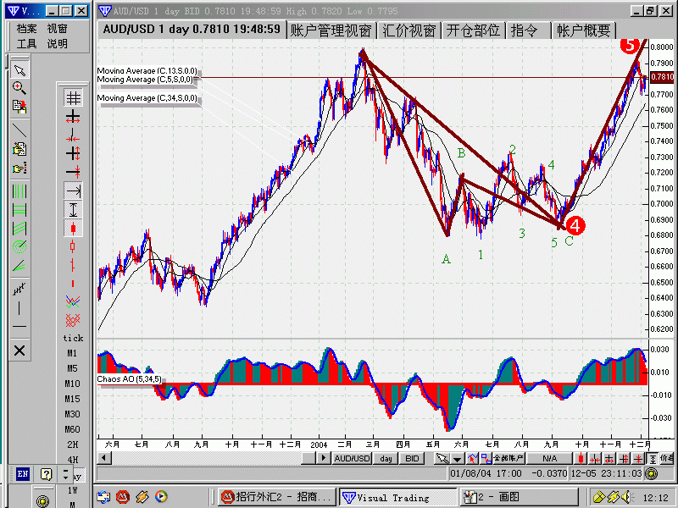Click the vertical compress arrows icon

coord(73,172)
